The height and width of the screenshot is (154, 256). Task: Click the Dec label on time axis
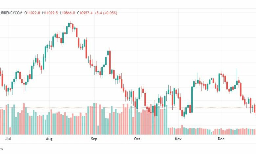coord(221,139)
